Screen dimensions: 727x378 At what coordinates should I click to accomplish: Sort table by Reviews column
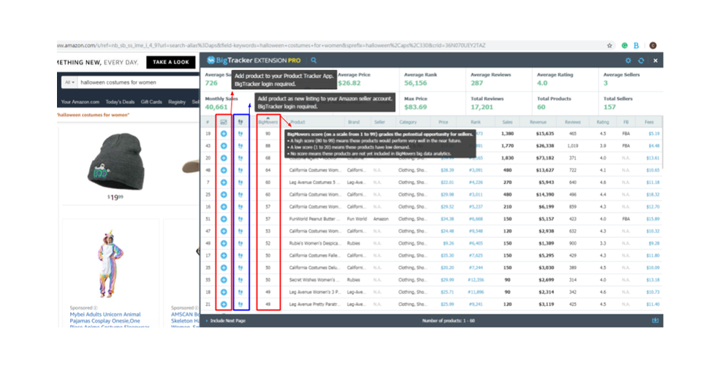573,123
